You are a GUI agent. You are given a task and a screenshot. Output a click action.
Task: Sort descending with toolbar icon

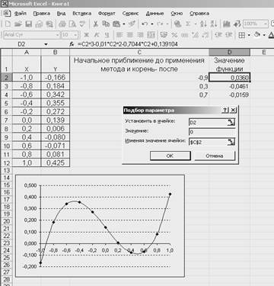tap(214, 24)
